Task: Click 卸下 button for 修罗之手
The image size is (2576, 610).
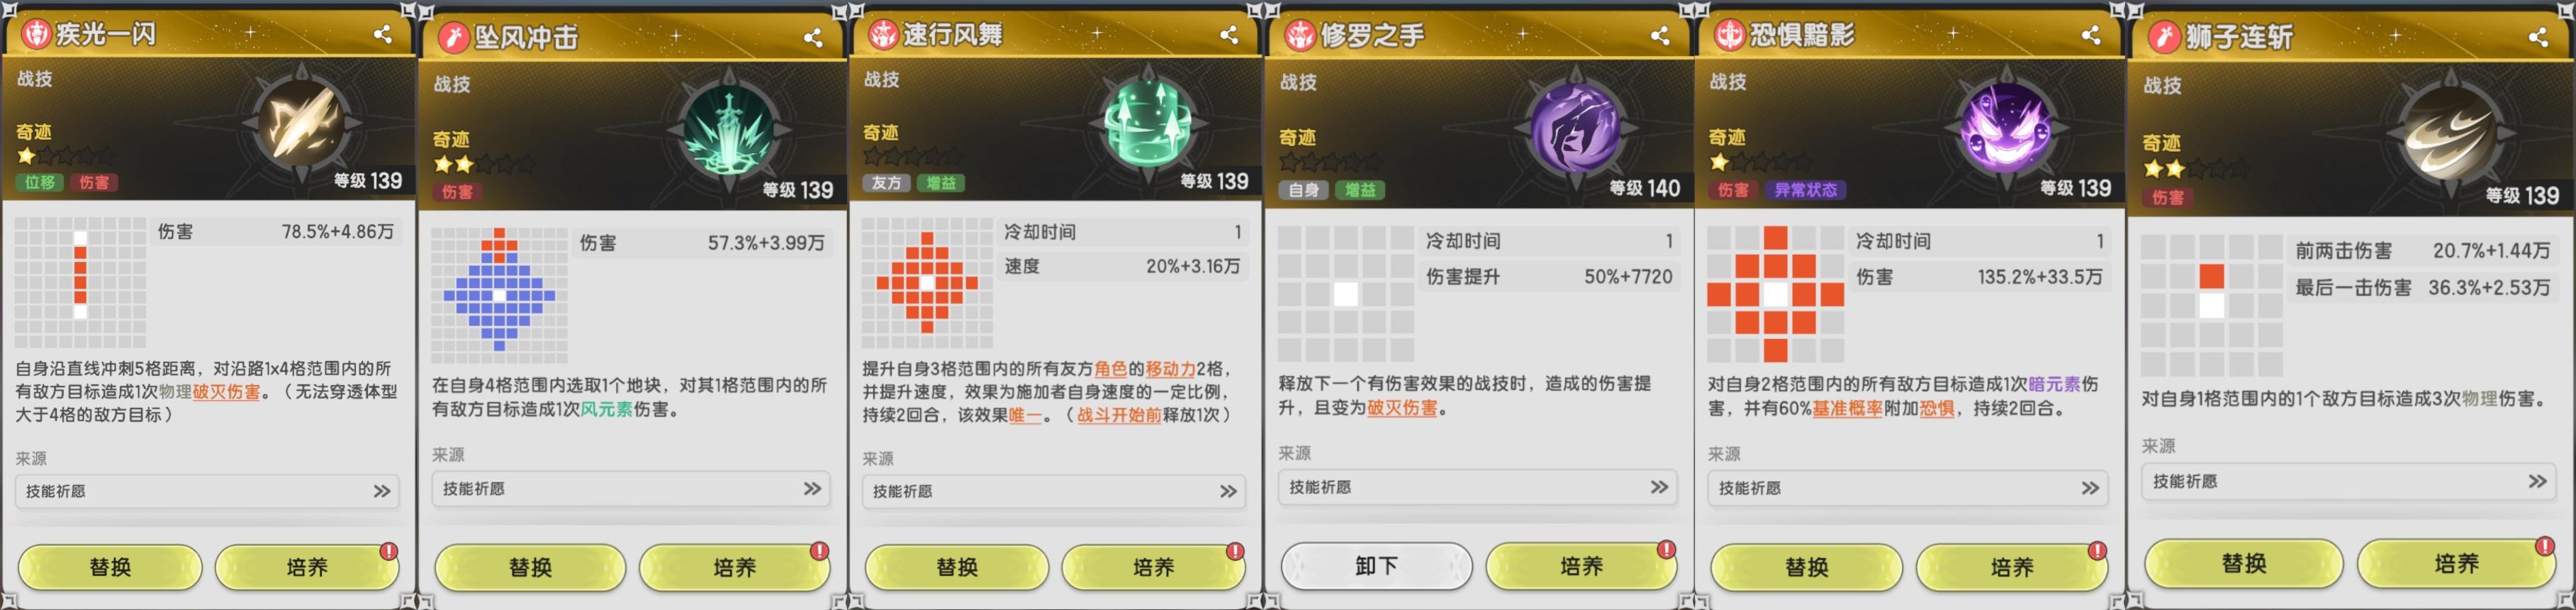Action: pos(1376,566)
